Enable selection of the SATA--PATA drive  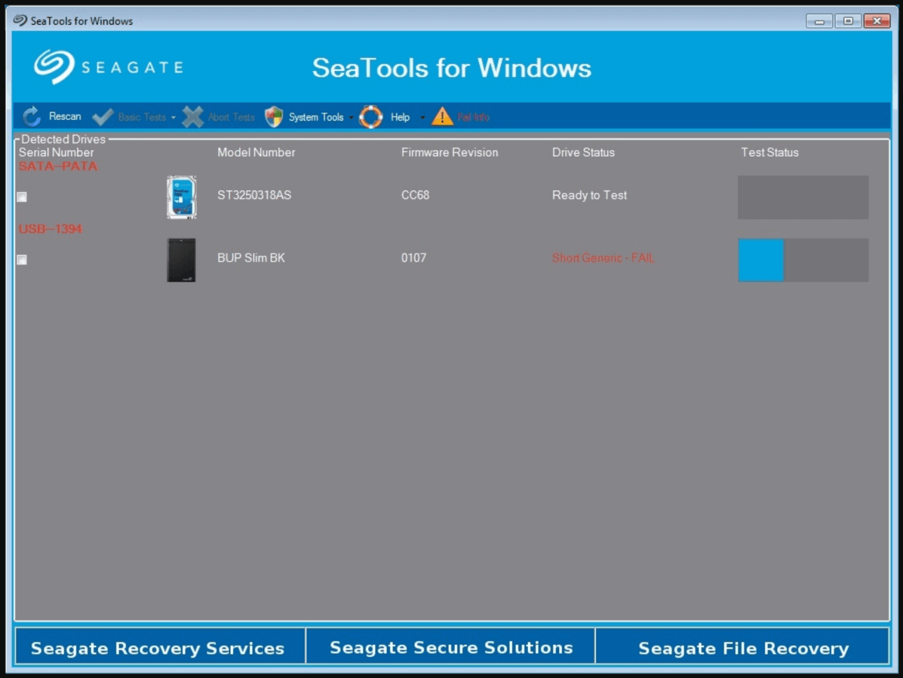pos(21,197)
